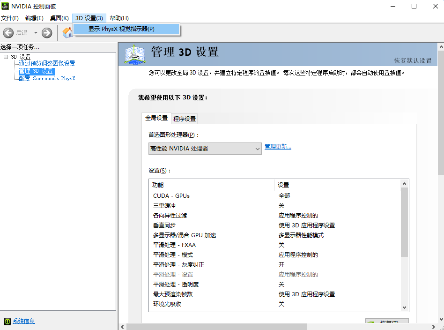Select the 三重缓冲 row
The height and width of the screenshot is (330, 444).
[274, 205]
